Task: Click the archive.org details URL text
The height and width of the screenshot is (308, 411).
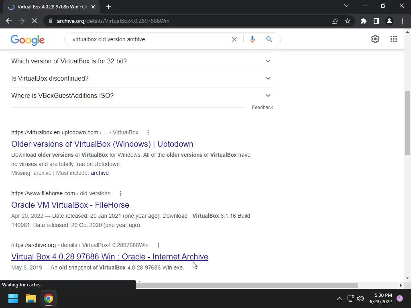Action: (x=80, y=245)
